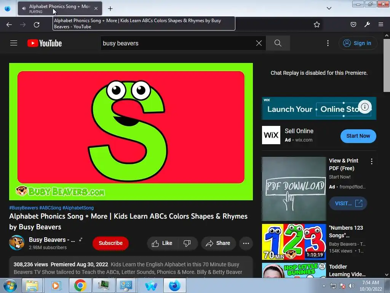Open "Numbers 123 Songs" video title
The image size is (390, 293).
(346, 232)
